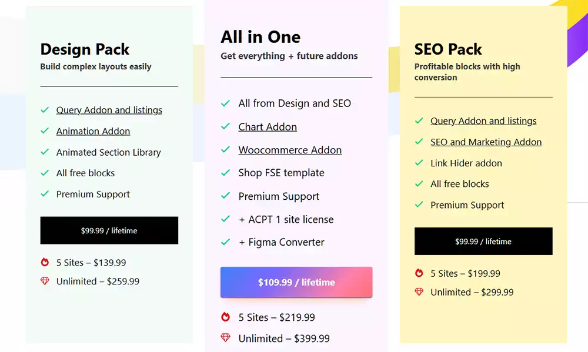Screen dimensions: 588x352
Task: Click the diamond icon next to Unlimited $399.99
Action: coord(225,338)
